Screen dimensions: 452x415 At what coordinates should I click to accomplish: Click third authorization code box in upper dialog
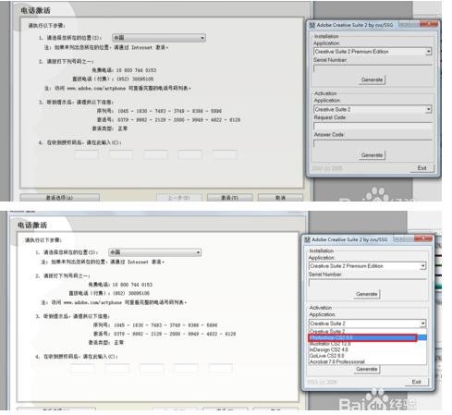point(155,154)
